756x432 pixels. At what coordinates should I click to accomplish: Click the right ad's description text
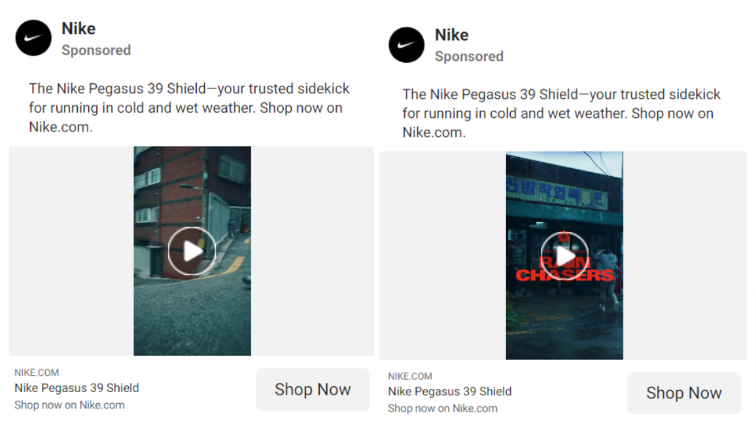(x=561, y=113)
